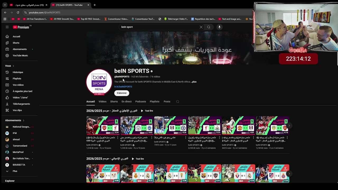Open Vidéos "J'aime" playlist
Viewport: 338px width, 190px height.
20,97
